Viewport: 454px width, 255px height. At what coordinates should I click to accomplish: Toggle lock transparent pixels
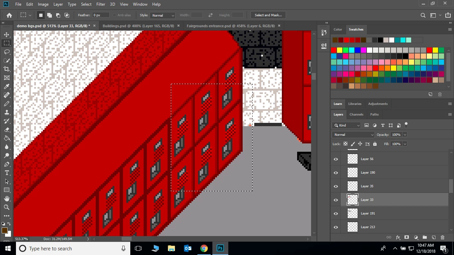345,144
